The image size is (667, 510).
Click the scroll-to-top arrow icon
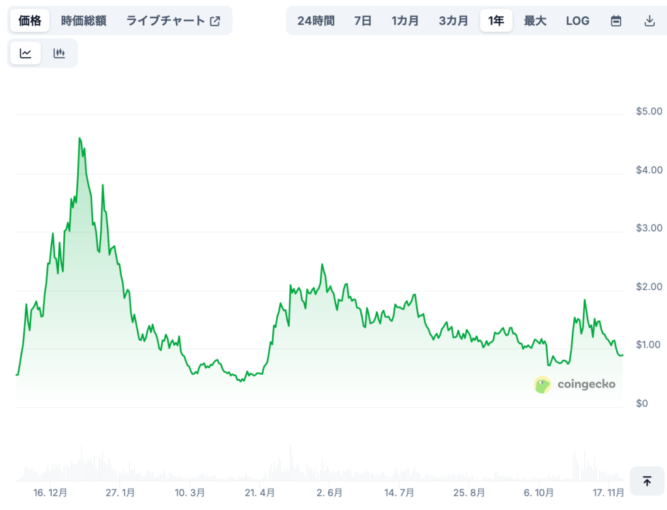point(647,481)
